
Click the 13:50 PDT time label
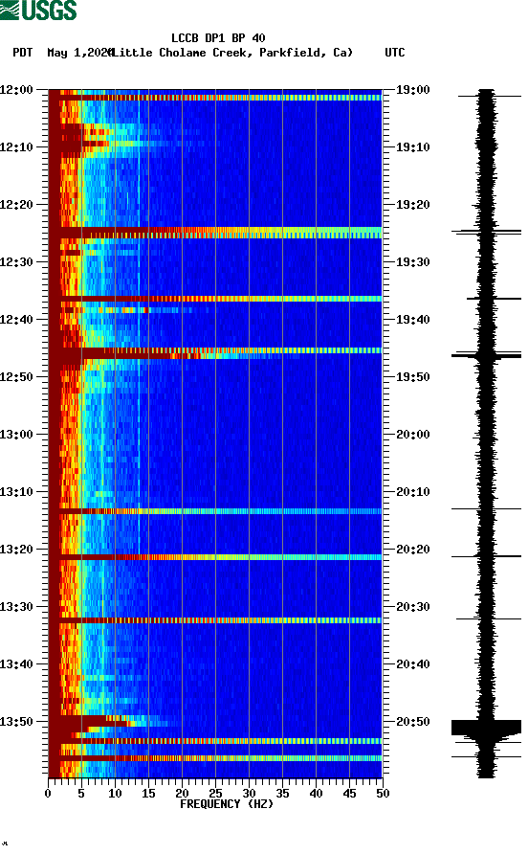[16, 722]
